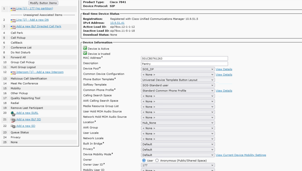The image size is (302, 171).
Task: Click the Add a new SURL icon
Action: (13, 113)
